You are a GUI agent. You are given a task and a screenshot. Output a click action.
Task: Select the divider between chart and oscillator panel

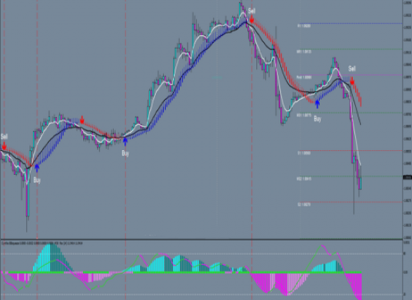click(202, 239)
